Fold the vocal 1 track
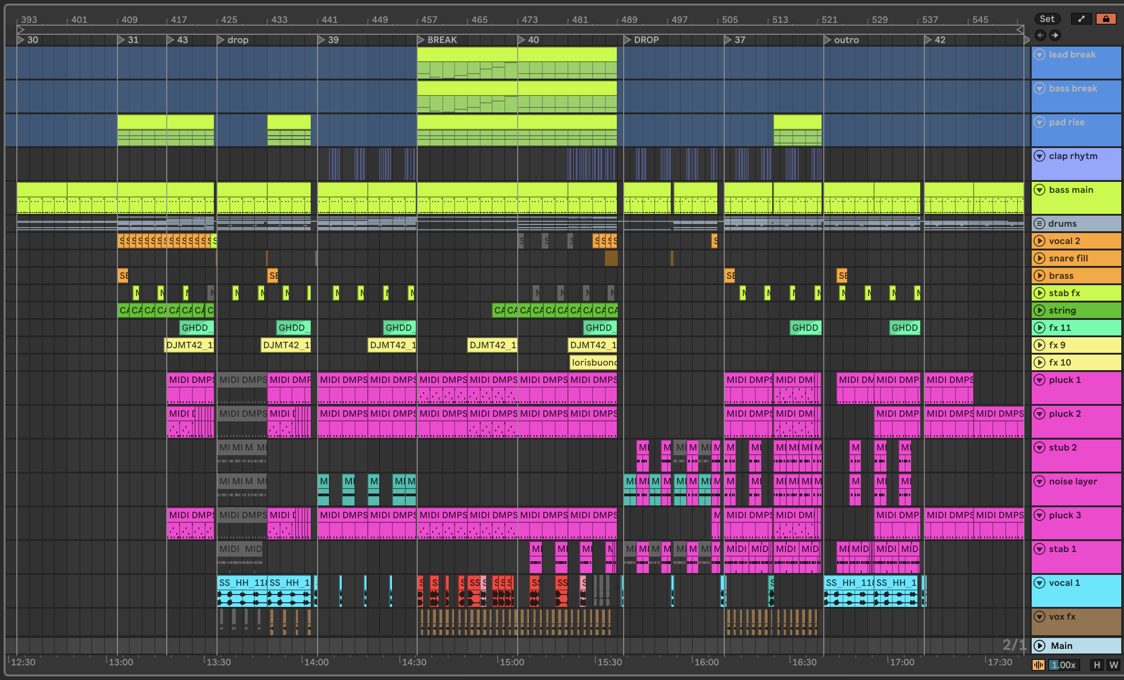 point(1039,583)
